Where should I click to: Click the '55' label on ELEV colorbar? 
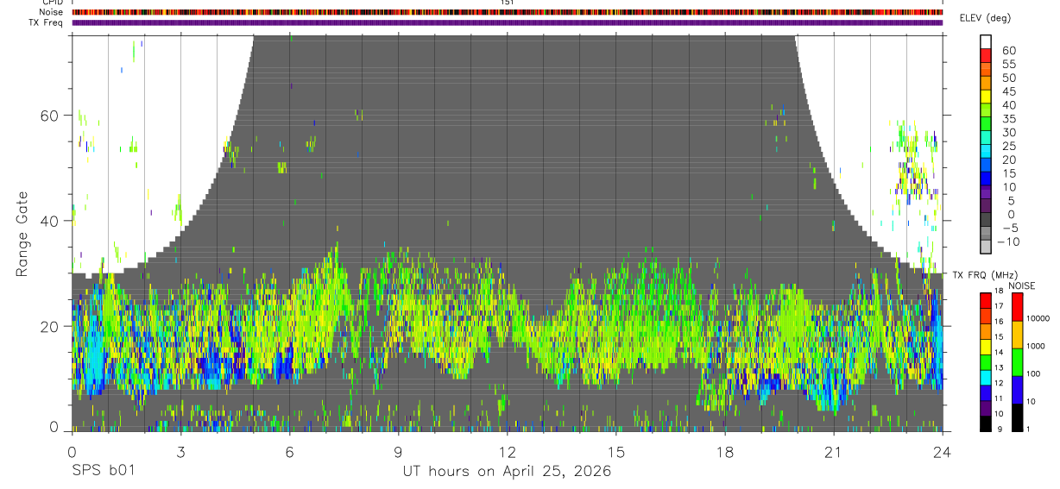1009,64
